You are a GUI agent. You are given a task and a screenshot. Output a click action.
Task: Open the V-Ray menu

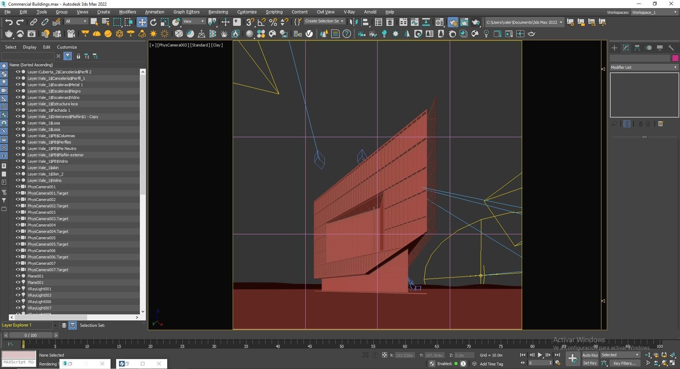pos(349,12)
